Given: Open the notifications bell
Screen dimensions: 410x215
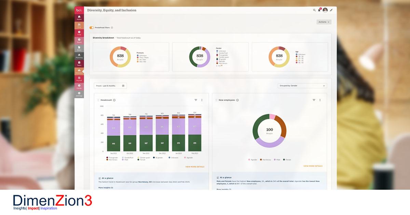Looking at the screenshot, I should [319, 10].
